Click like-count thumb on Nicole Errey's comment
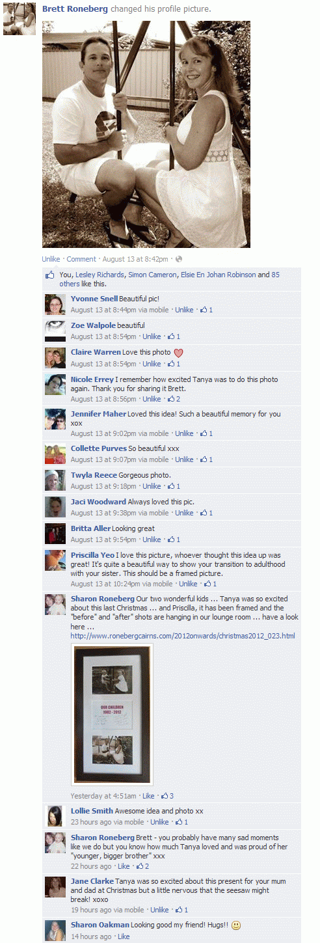The image size is (320, 943). pyautogui.click(x=170, y=399)
